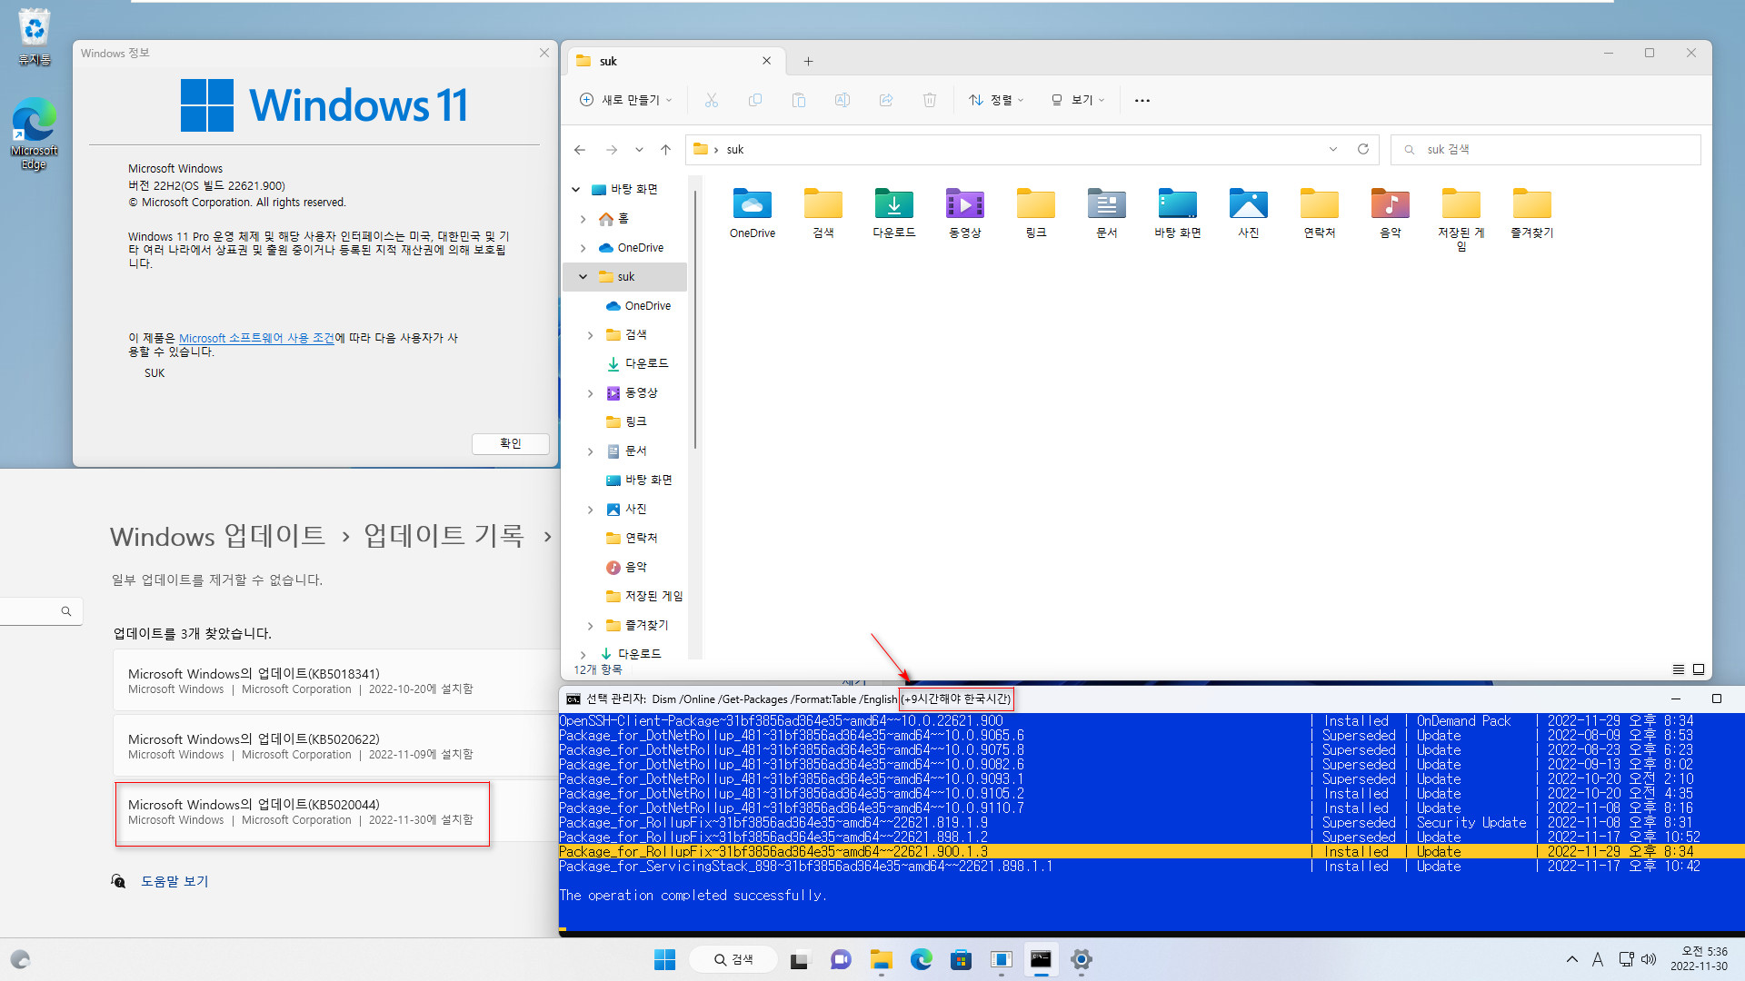Go up one folder level arrow
Image resolution: width=1745 pixels, height=981 pixels.
(665, 150)
